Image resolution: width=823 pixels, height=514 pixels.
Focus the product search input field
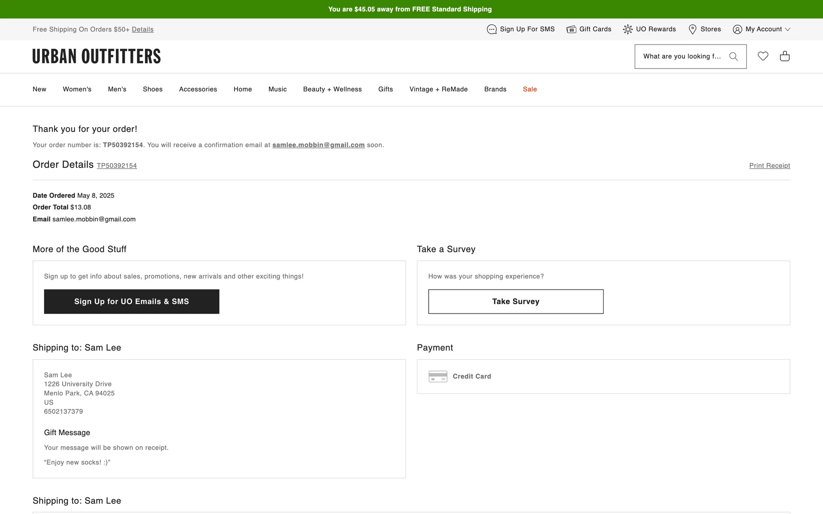click(x=682, y=57)
